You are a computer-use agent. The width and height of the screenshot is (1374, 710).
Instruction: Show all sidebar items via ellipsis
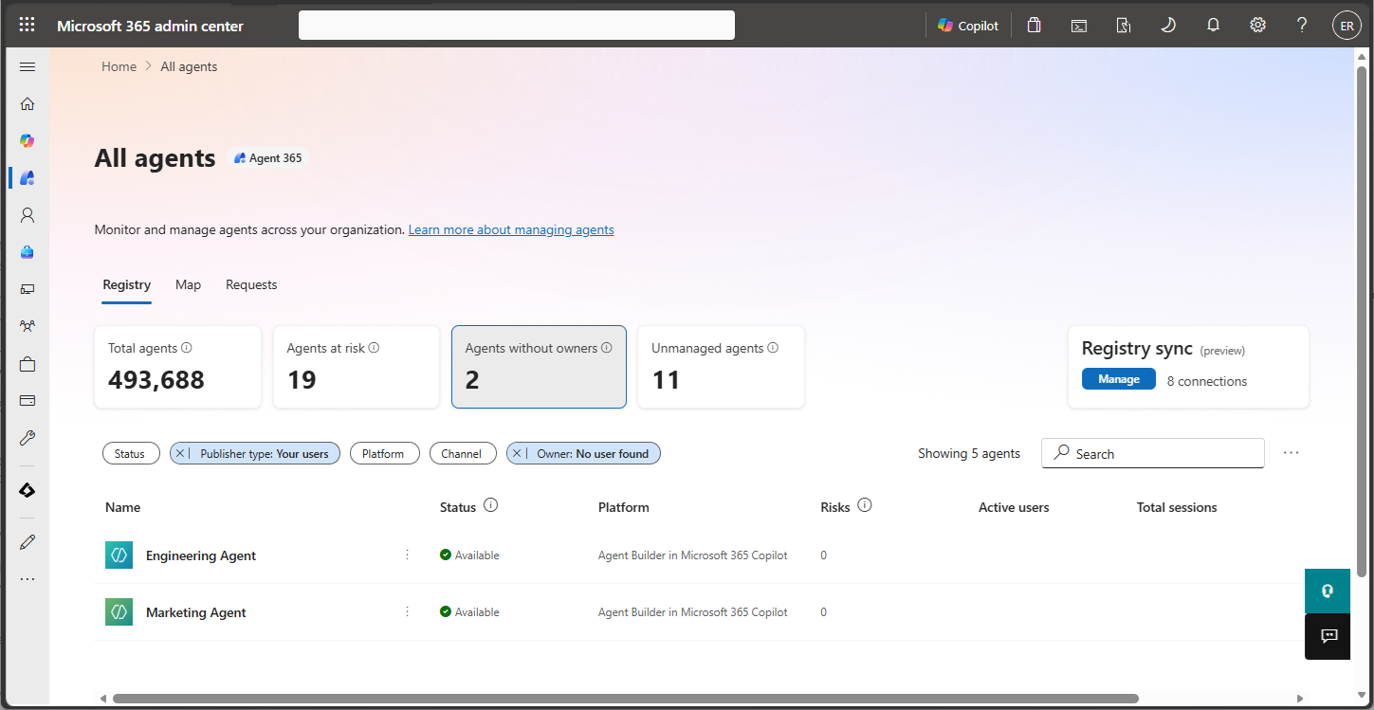click(27, 579)
